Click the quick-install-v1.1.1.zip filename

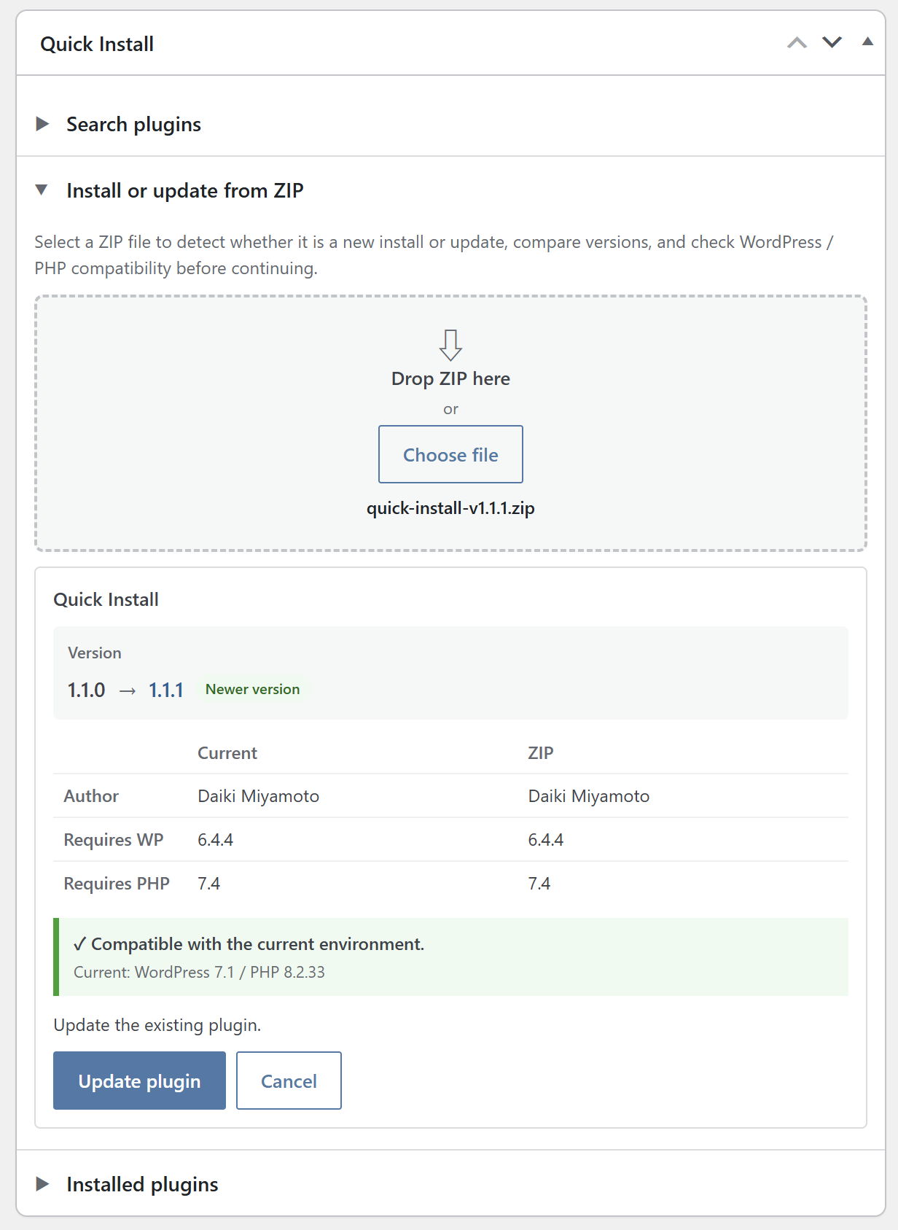click(450, 508)
